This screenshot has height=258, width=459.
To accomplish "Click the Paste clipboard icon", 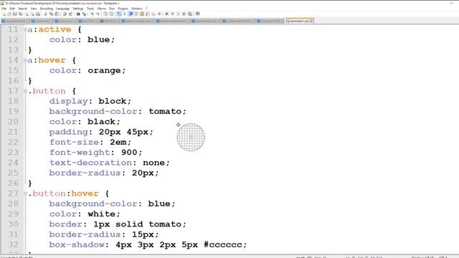I will click(57, 14).
